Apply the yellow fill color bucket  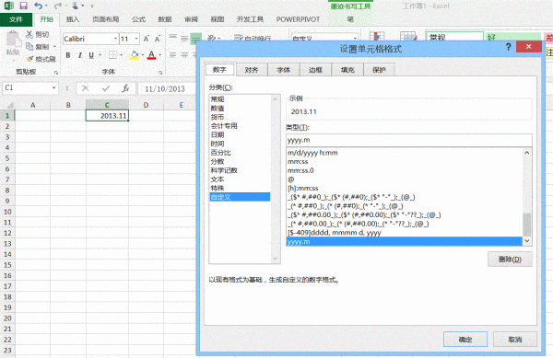[x=135, y=55]
